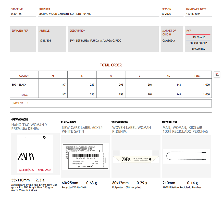The image size is (223, 199).
Task: Click the 399.00 BRL price
Action: [x=198, y=49]
